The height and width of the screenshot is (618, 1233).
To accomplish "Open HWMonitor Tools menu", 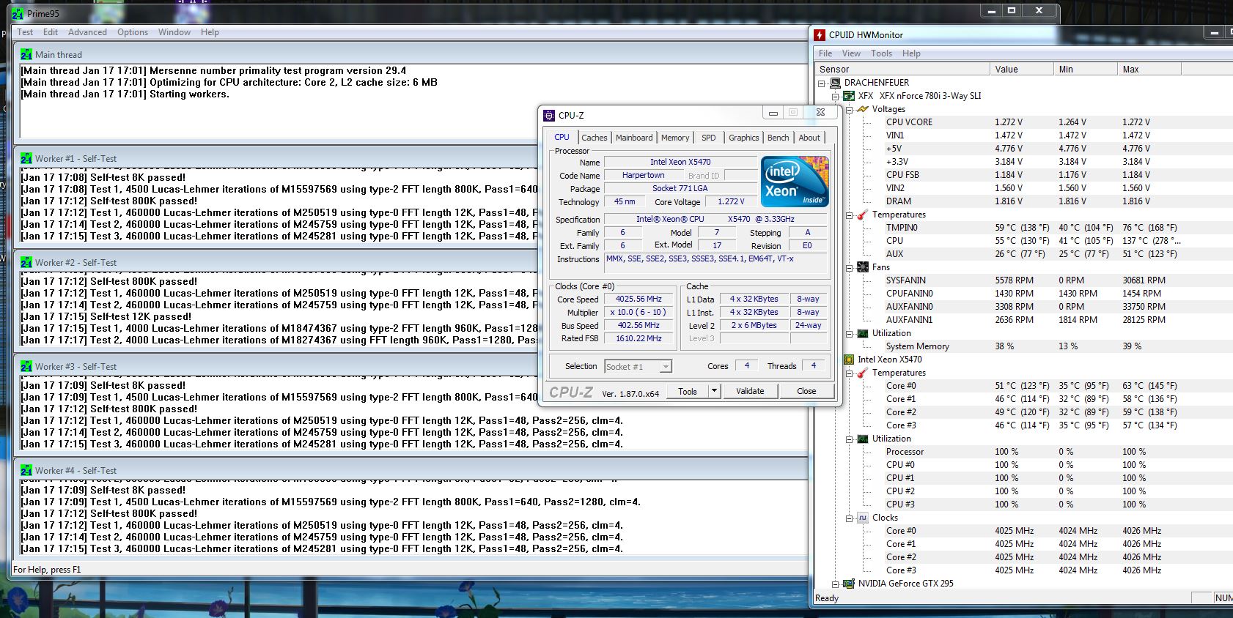I will 881,53.
